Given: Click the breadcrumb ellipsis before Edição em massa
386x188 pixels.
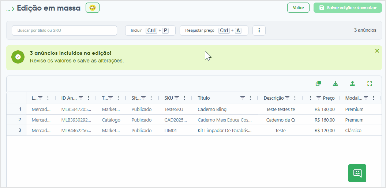Looking at the screenshot, I should click(8, 9).
